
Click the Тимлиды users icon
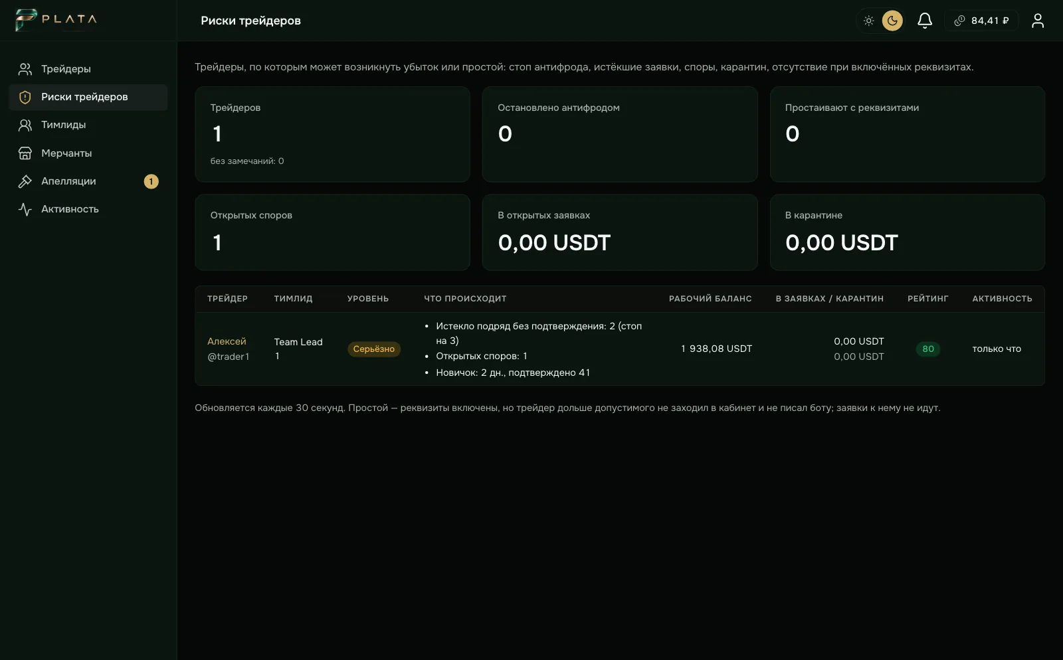[x=25, y=125]
